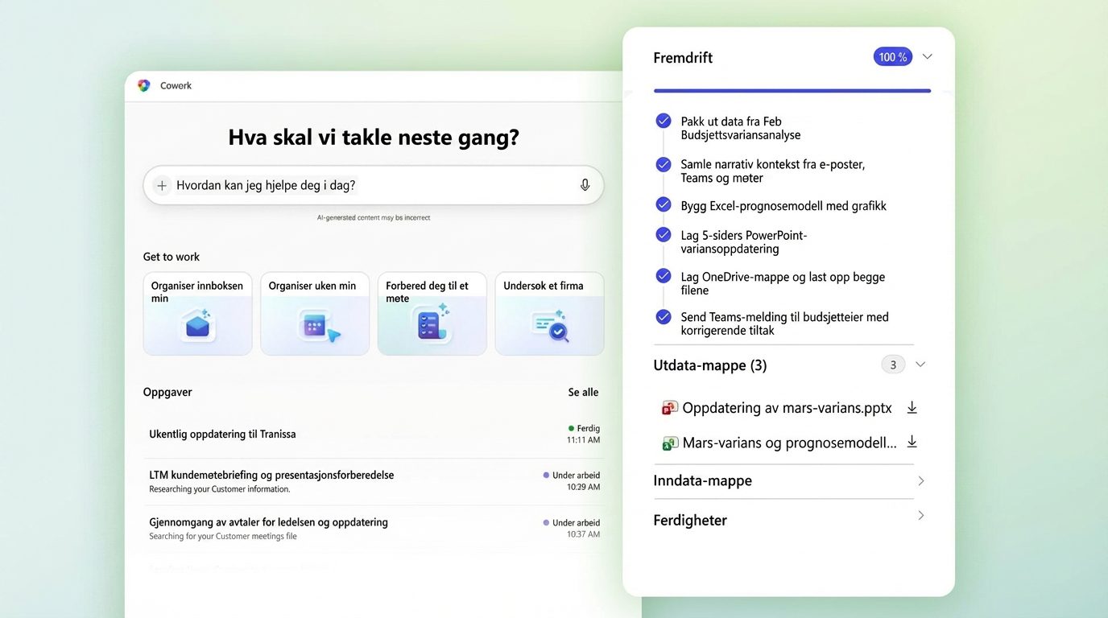Click the envelope icon on Organiser innboksen min
1108x618 pixels.
click(197, 326)
